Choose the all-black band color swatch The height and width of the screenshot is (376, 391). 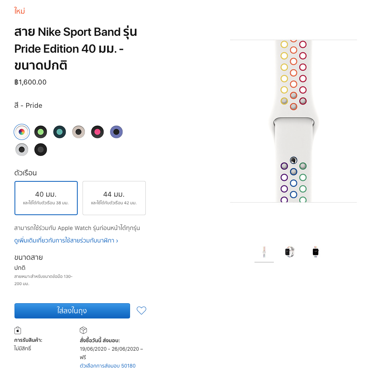[x=41, y=150]
